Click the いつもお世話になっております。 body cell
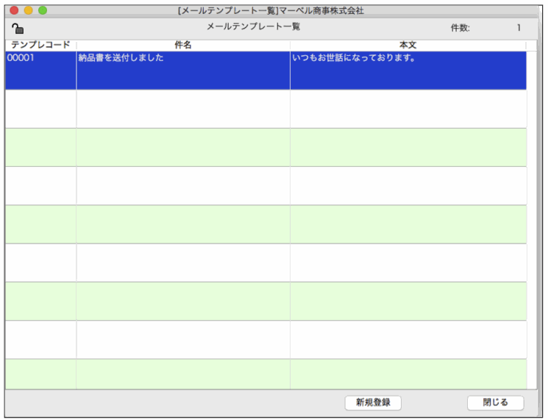 (x=408, y=70)
